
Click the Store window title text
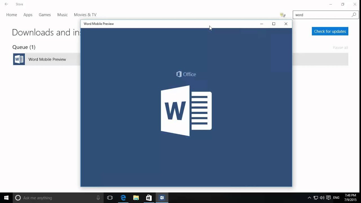click(19, 4)
